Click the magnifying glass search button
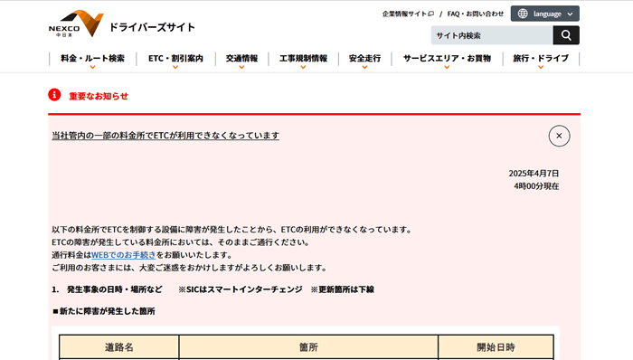The image size is (633, 360). pos(566,35)
